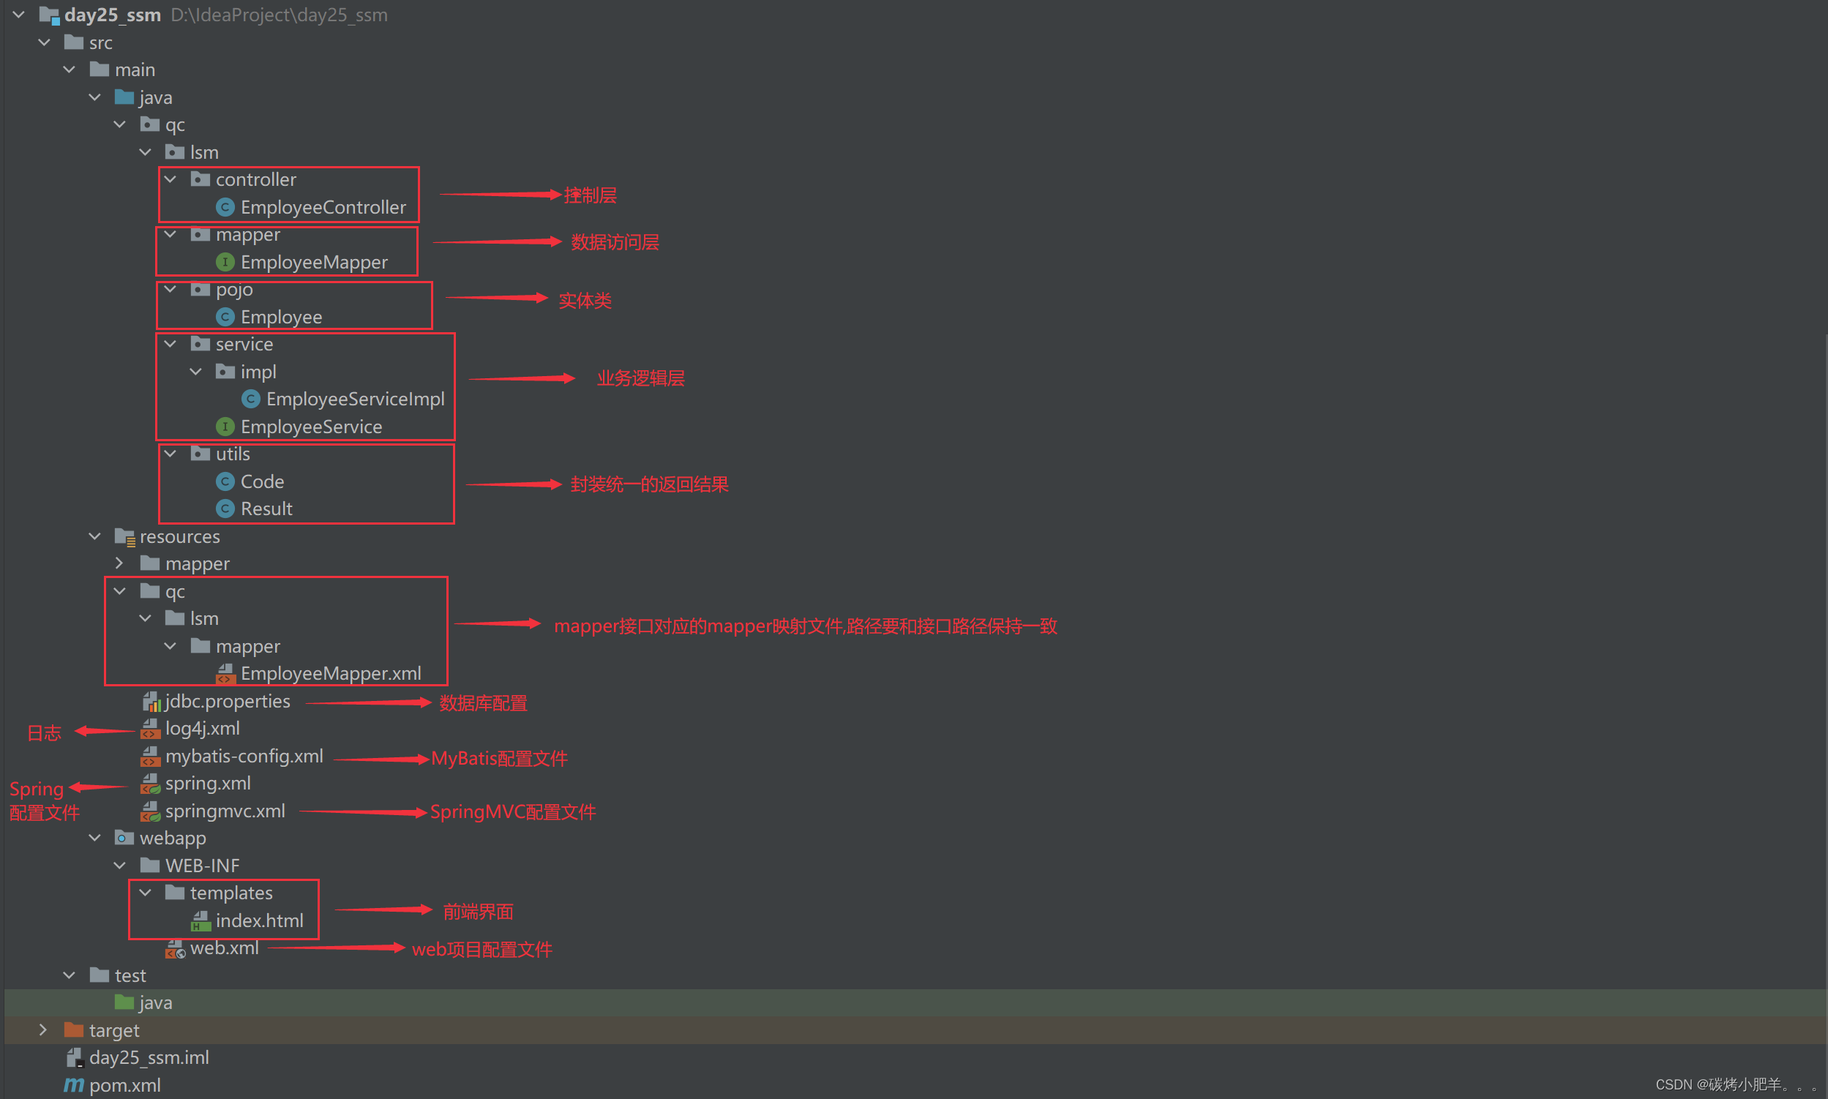Click the day25_ssm.iml file icon

click(x=74, y=1057)
